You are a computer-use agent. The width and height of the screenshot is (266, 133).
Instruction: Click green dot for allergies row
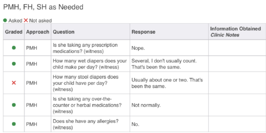[14, 124]
